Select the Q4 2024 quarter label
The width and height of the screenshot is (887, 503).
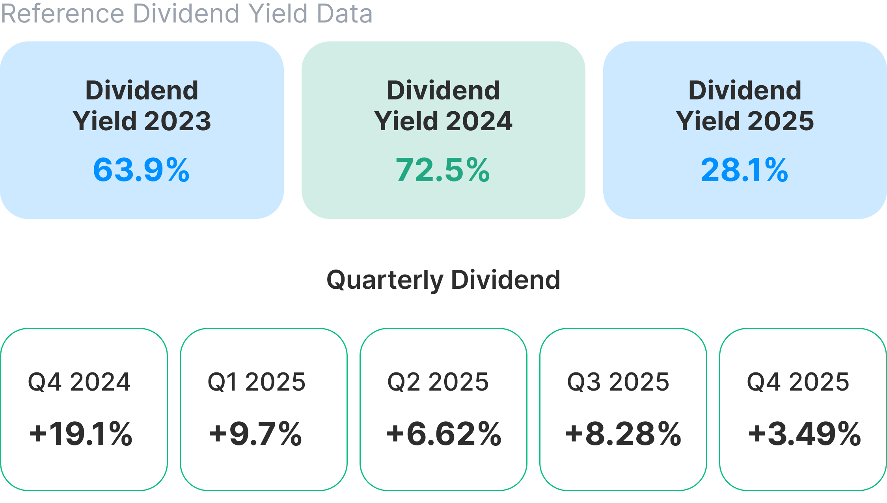(x=79, y=382)
